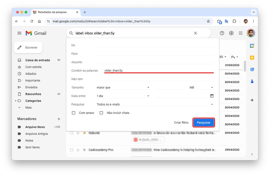Enable the 'Com anexo' checkbox
270x176 pixels.
(x=73, y=113)
